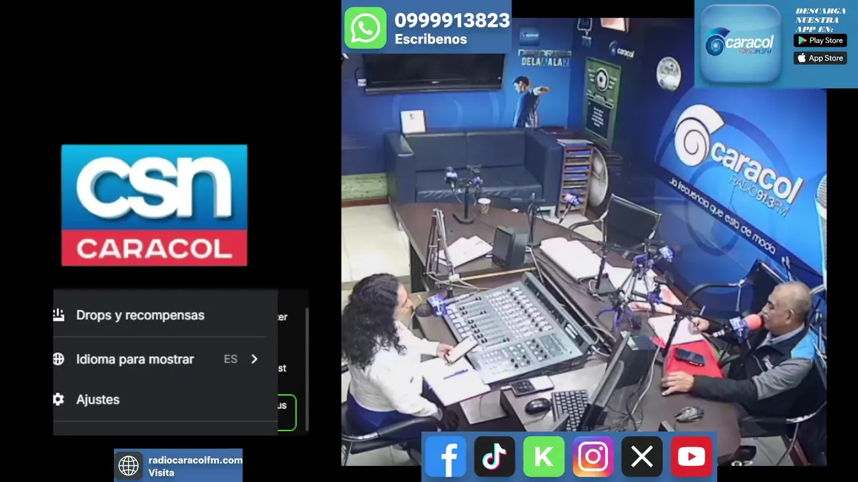Open the X social icon

pos(642,457)
